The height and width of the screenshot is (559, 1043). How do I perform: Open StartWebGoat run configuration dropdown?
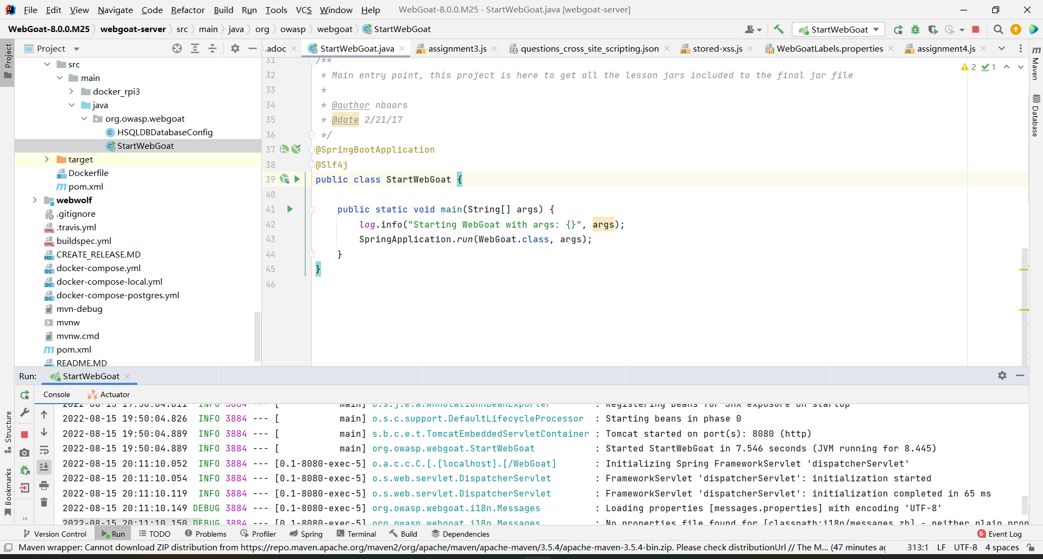838,29
